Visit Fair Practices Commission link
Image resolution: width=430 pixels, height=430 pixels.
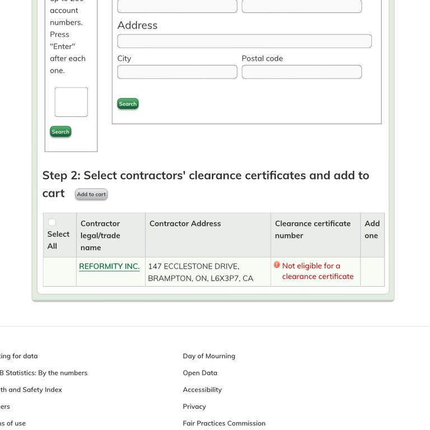[x=224, y=423]
